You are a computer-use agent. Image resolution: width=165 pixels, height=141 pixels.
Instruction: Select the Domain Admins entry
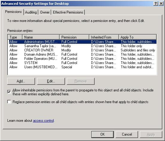pyautogui.click(x=82, y=54)
